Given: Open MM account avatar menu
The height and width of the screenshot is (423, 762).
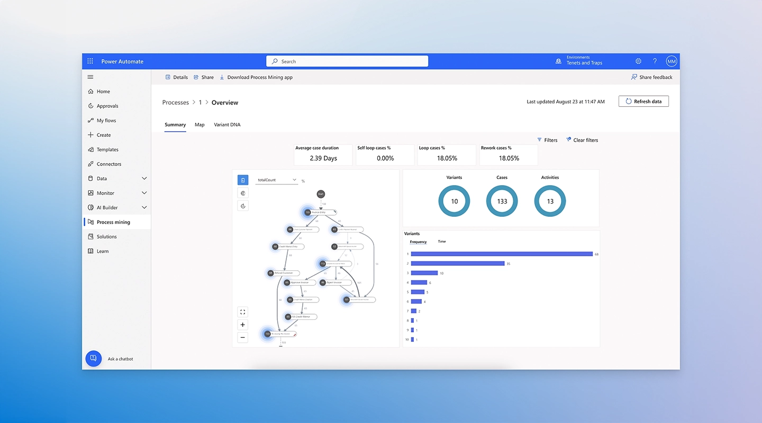Looking at the screenshot, I should pos(672,61).
